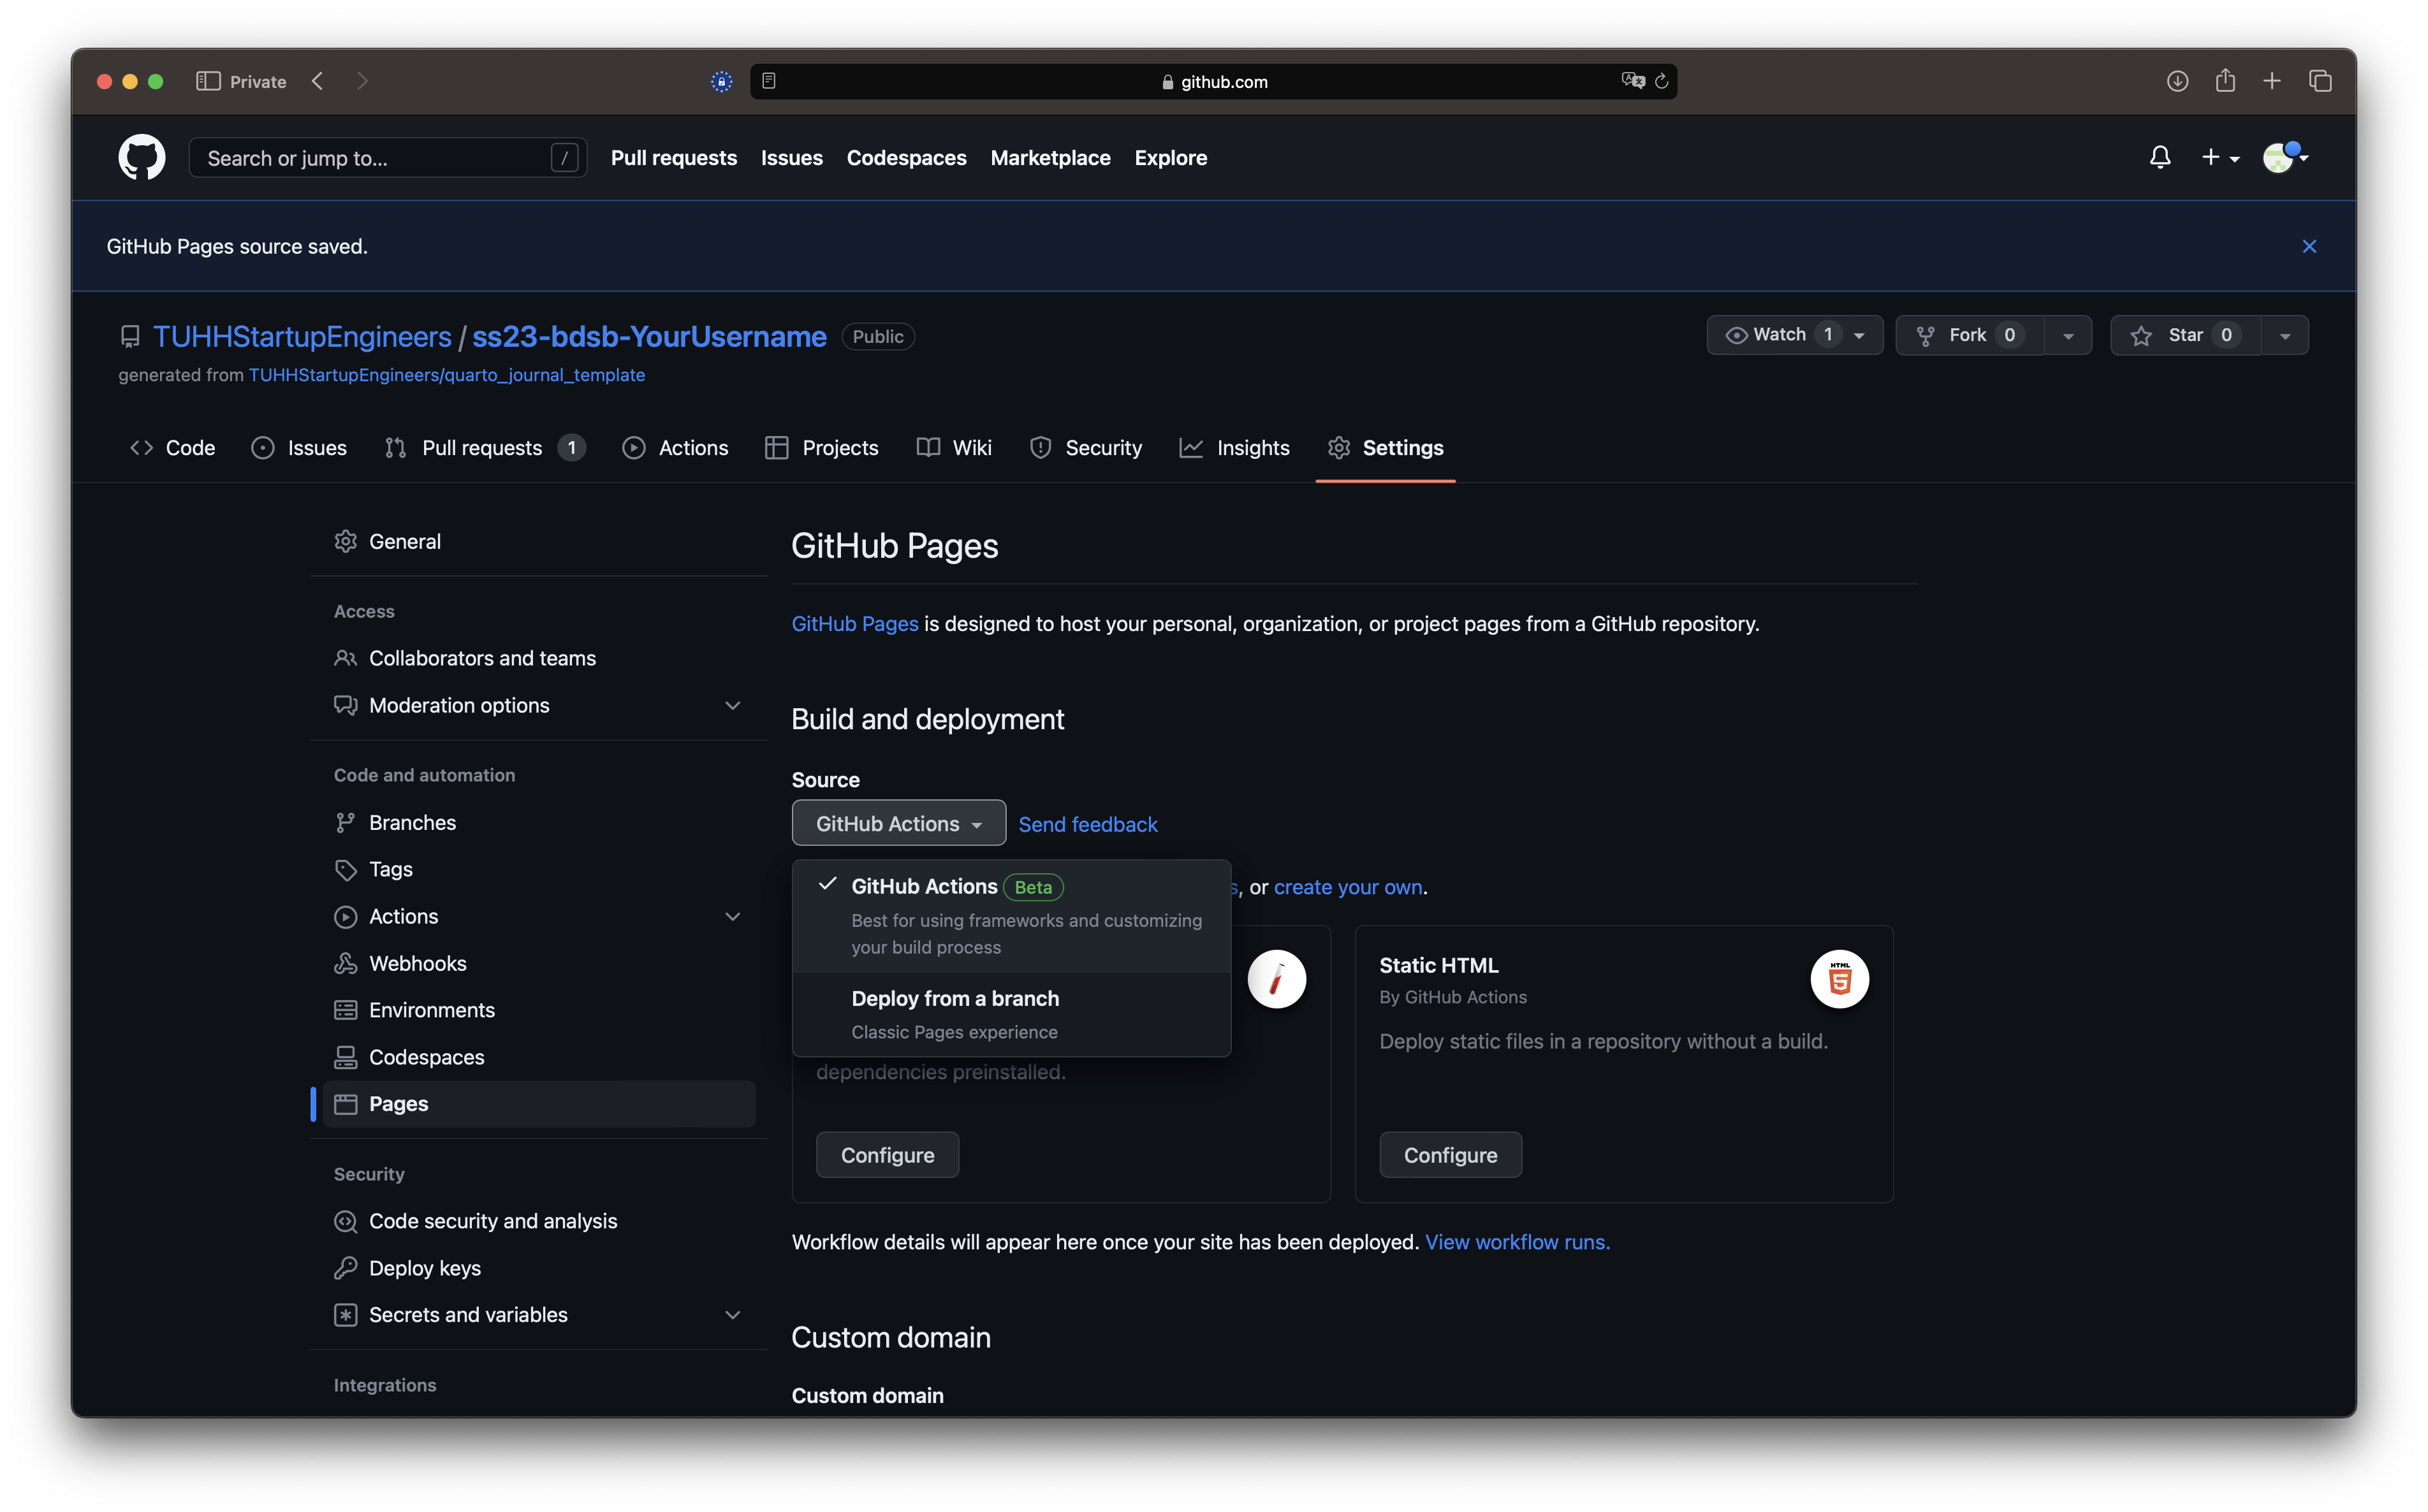
Task: Open Code security and analysis
Action: (539, 1221)
